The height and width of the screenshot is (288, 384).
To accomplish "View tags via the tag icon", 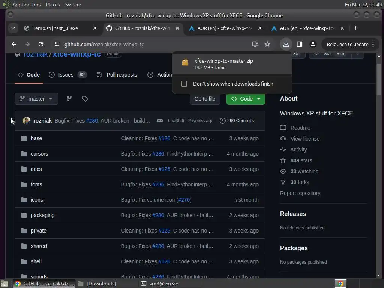I will (85, 99).
